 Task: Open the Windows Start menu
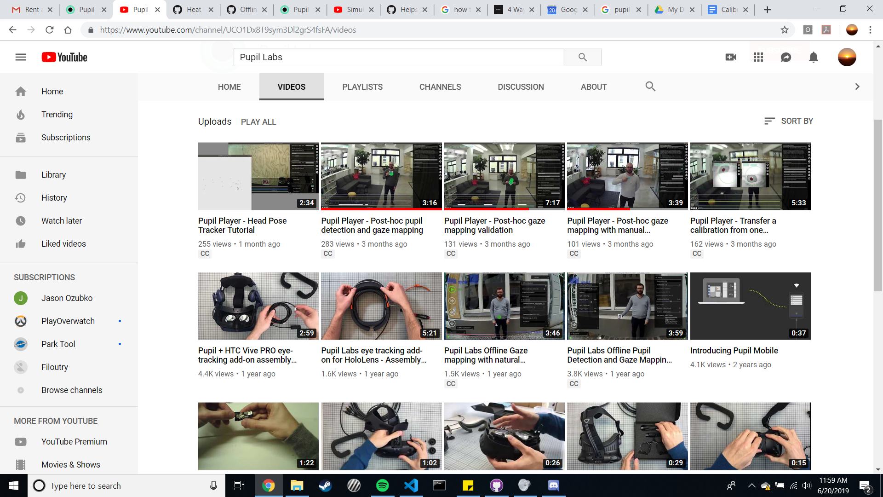click(14, 485)
